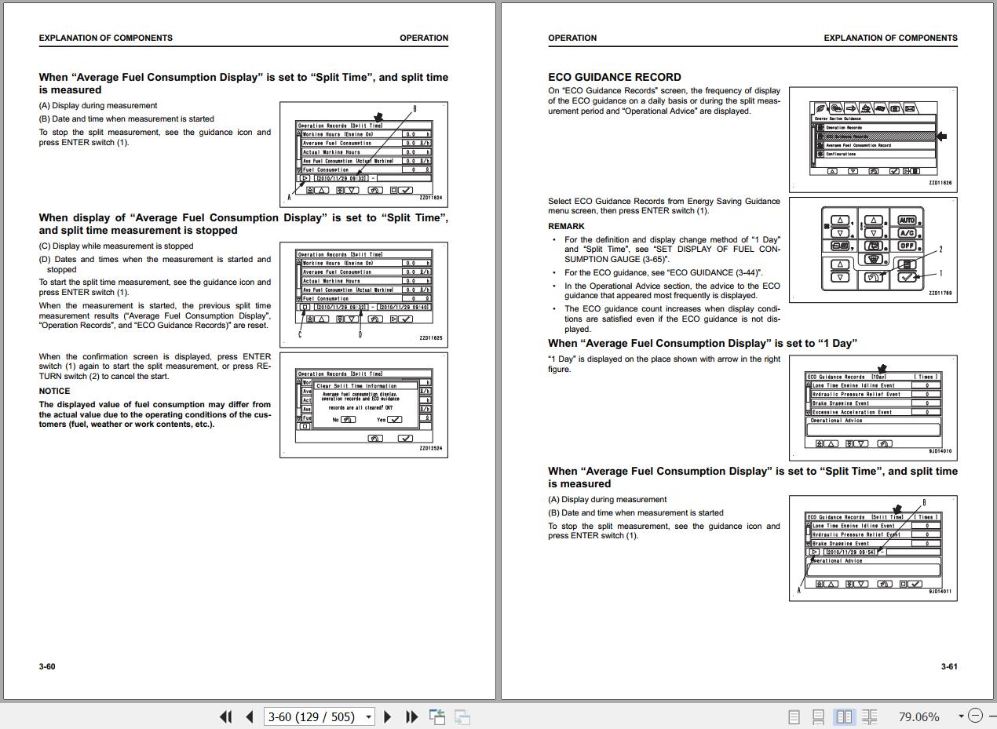Viewport: 997px width, 729px height.
Task: Jump to the last page
Action: coord(411,716)
